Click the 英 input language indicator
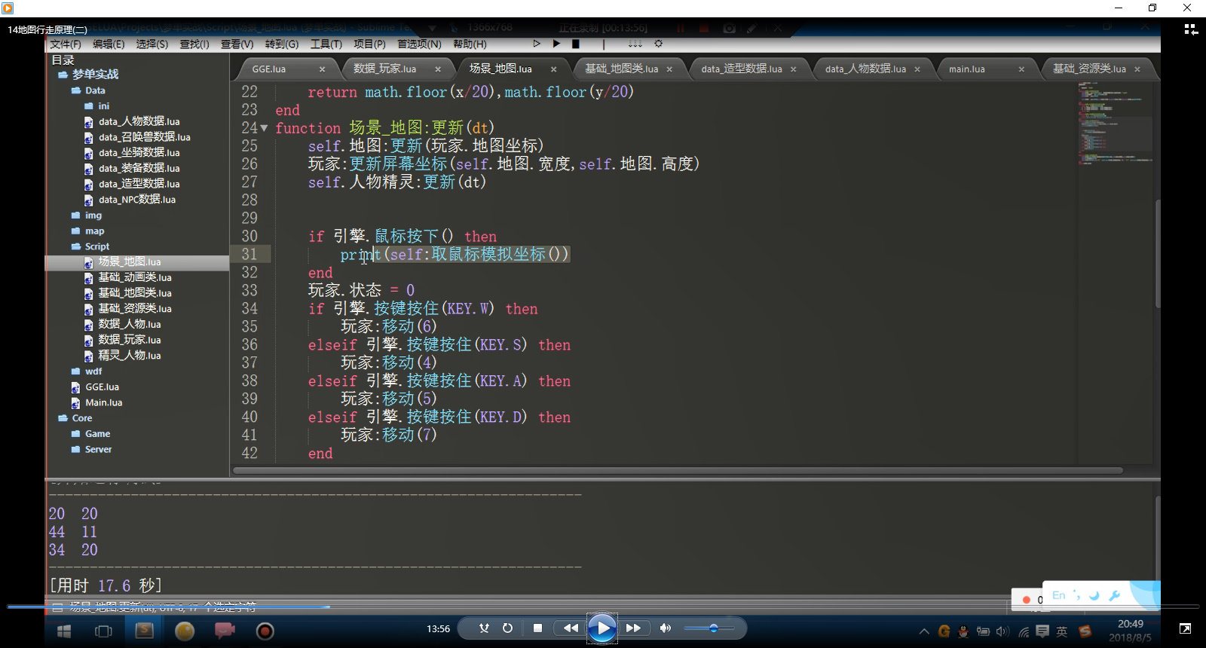This screenshot has width=1206, height=648. (x=1061, y=631)
